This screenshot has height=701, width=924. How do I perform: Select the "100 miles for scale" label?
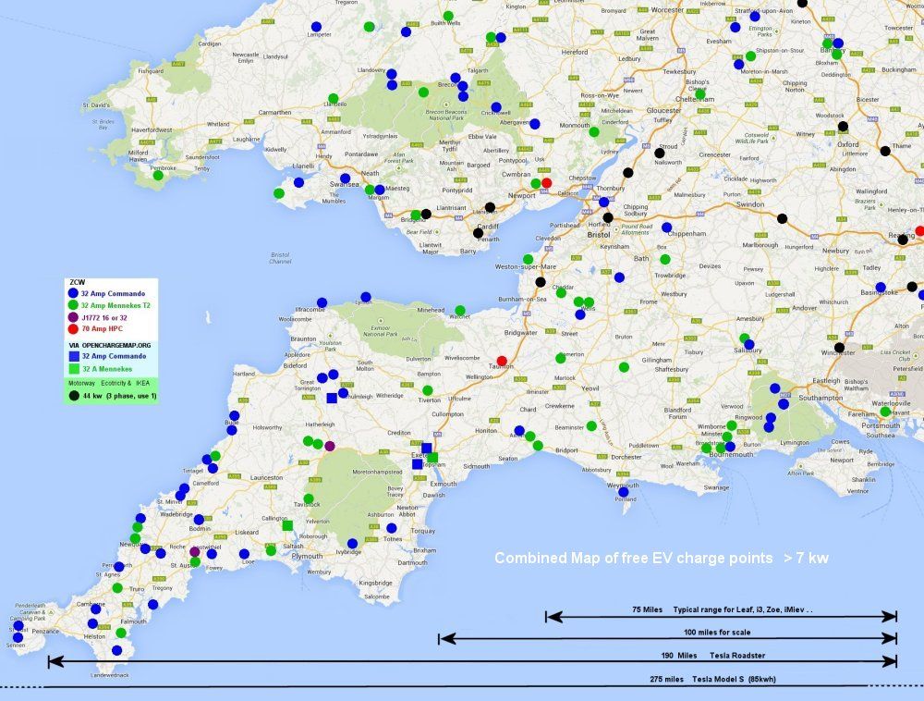click(717, 632)
